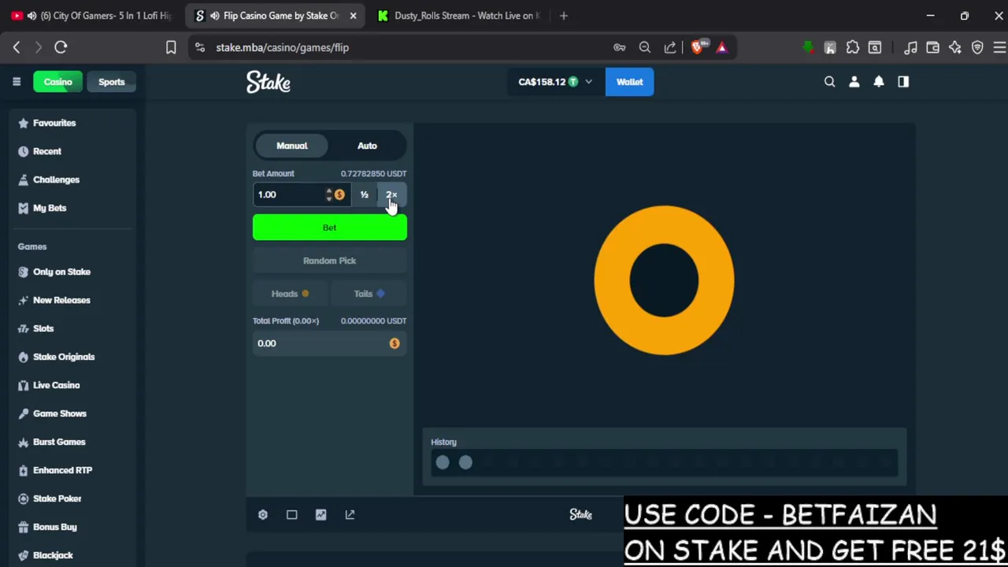
Task: Open Bonus Buy link
Action: pos(54,527)
